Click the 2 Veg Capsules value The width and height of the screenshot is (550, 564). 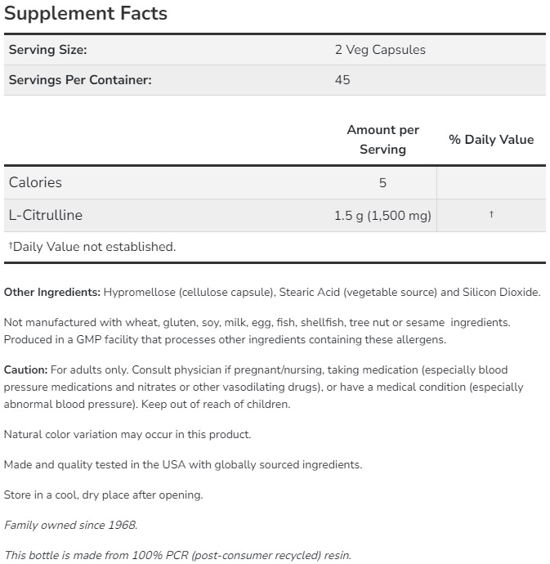point(380,50)
